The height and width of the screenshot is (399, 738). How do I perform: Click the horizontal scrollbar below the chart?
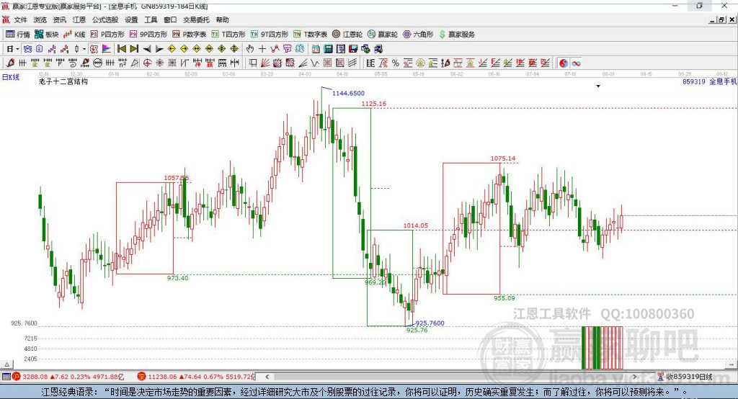click(x=451, y=377)
